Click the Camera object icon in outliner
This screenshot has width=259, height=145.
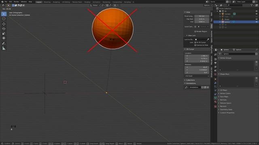click(x=223, y=14)
